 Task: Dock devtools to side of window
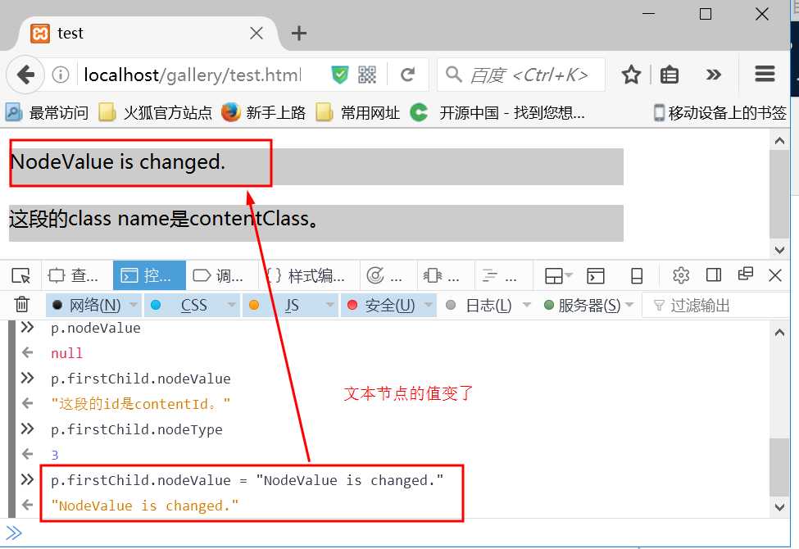click(x=714, y=275)
